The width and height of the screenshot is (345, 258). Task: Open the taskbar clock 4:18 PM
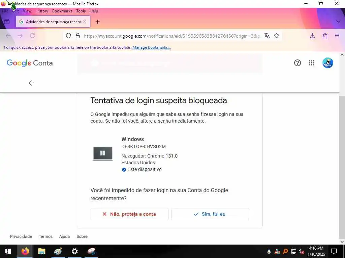point(316,251)
